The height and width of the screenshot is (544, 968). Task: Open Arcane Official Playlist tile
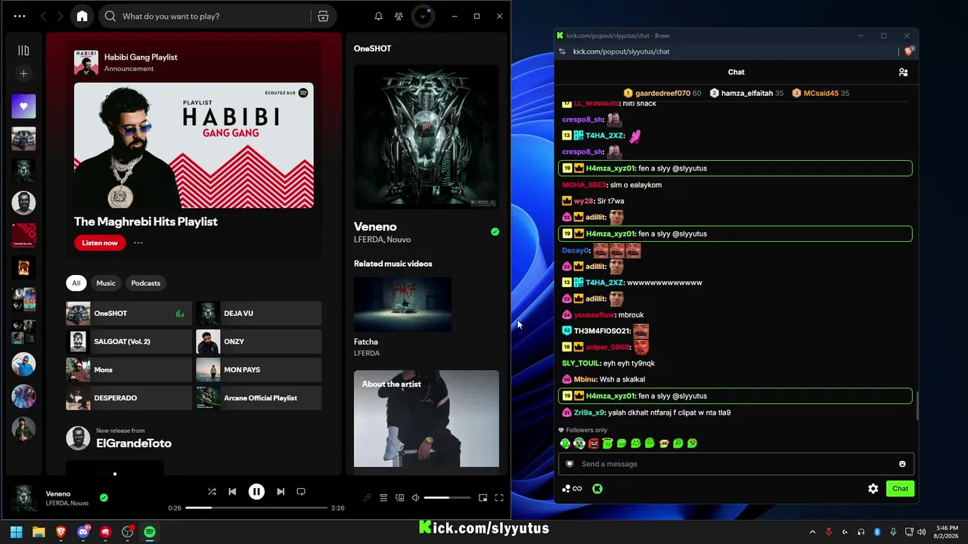(259, 397)
